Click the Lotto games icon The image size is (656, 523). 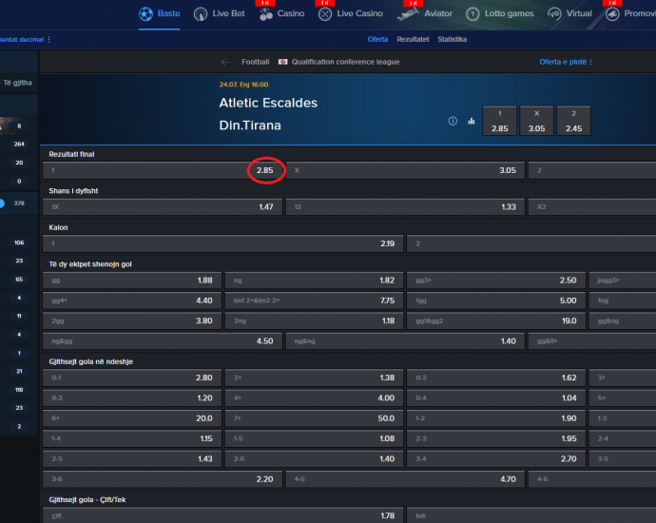click(x=473, y=14)
